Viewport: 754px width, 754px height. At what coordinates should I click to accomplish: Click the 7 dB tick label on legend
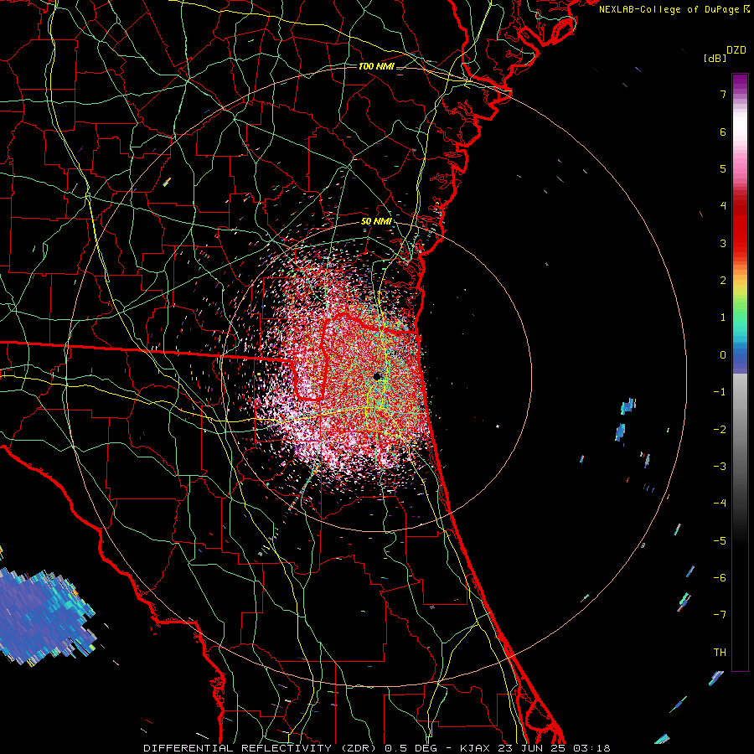723,94
